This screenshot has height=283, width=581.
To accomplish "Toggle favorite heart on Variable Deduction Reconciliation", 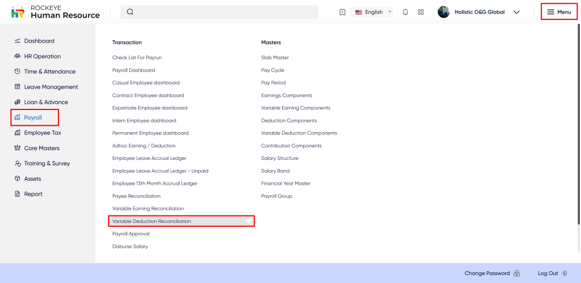I will (249, 221).
